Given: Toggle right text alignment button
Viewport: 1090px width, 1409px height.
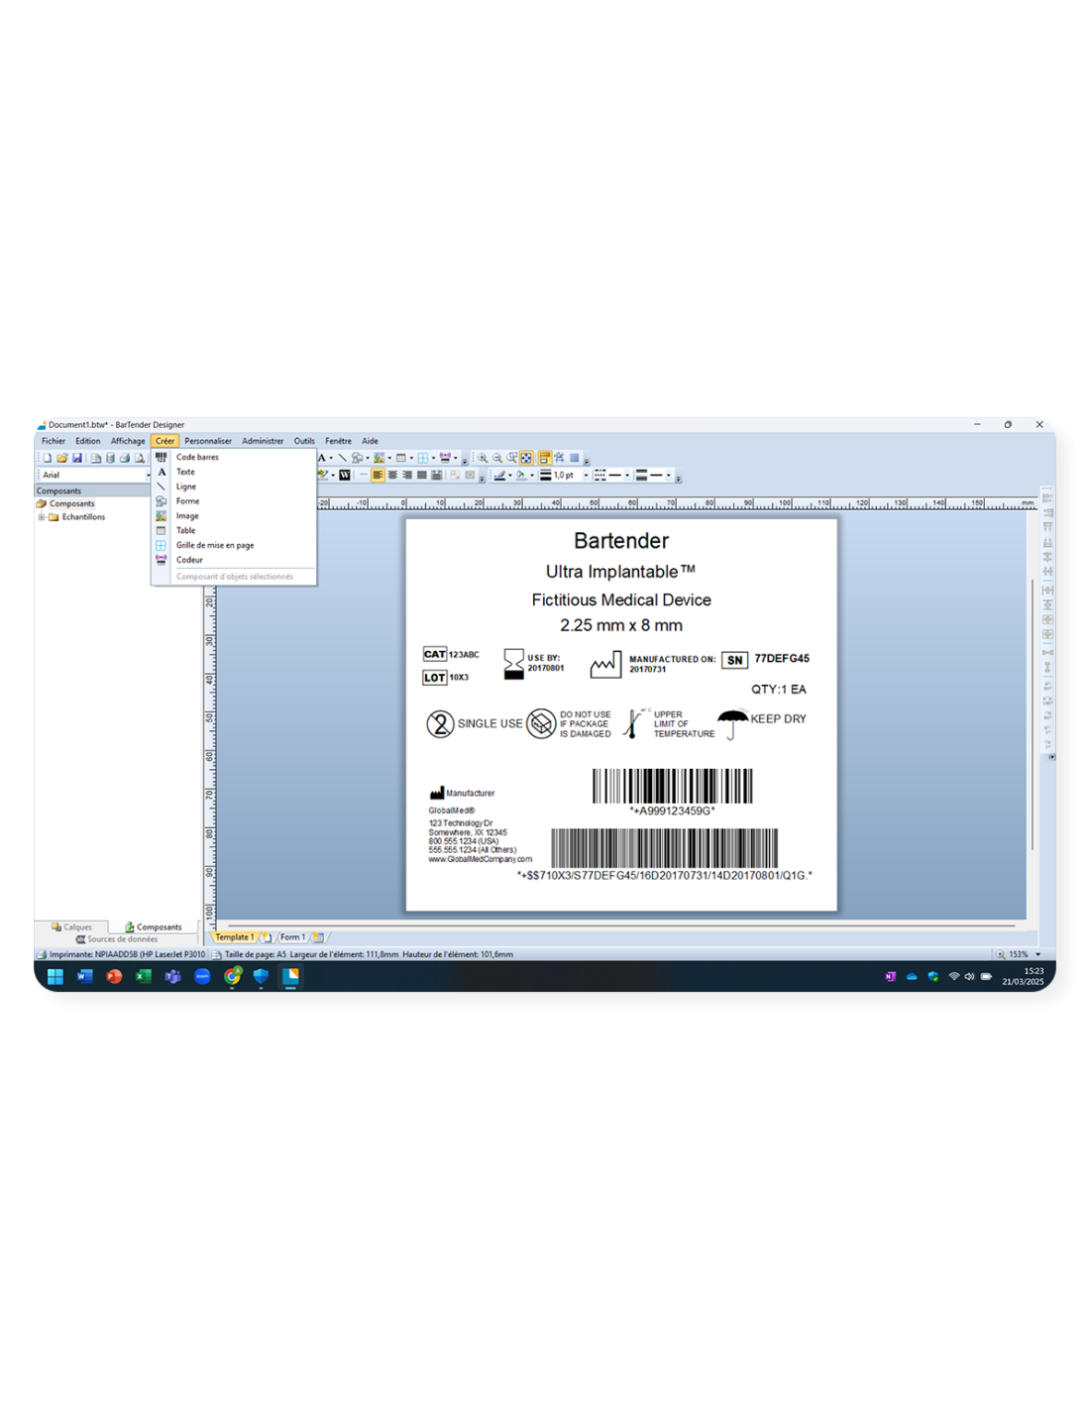Looking at the screenshot, I should pos(407,476).
